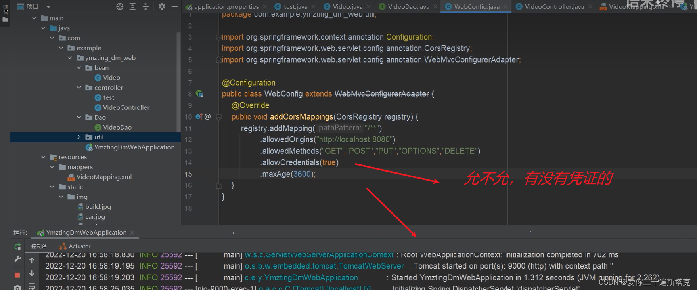Viewport: 697px width, 290px height.
Task: Click the run gutter icon on line 8
Action: point(199,94)
